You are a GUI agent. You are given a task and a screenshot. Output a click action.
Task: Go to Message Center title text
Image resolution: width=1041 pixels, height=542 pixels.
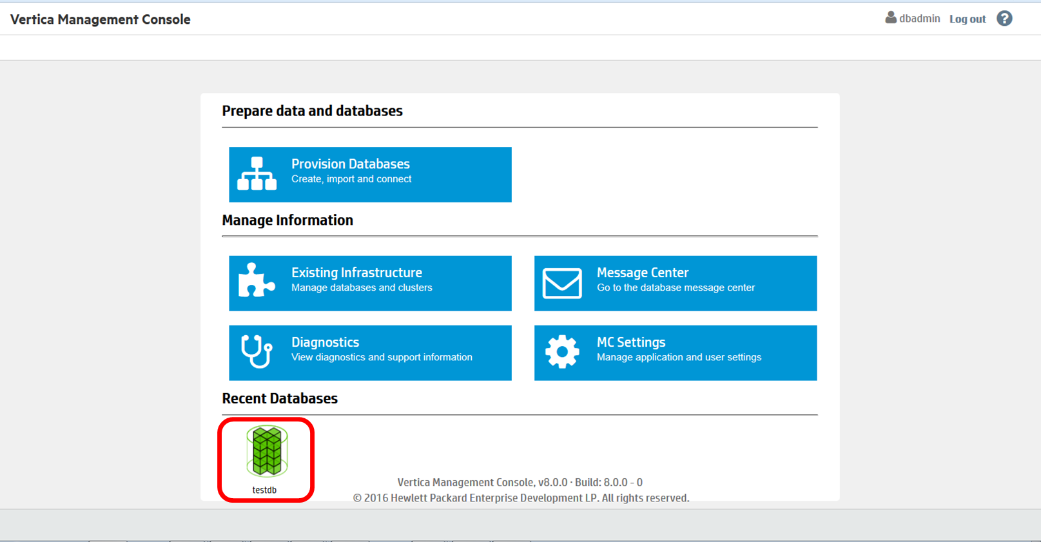(x=643, y=273)
